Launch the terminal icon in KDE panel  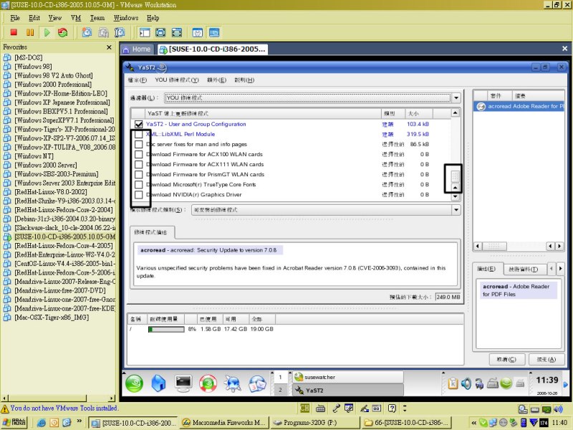(183, 383)
